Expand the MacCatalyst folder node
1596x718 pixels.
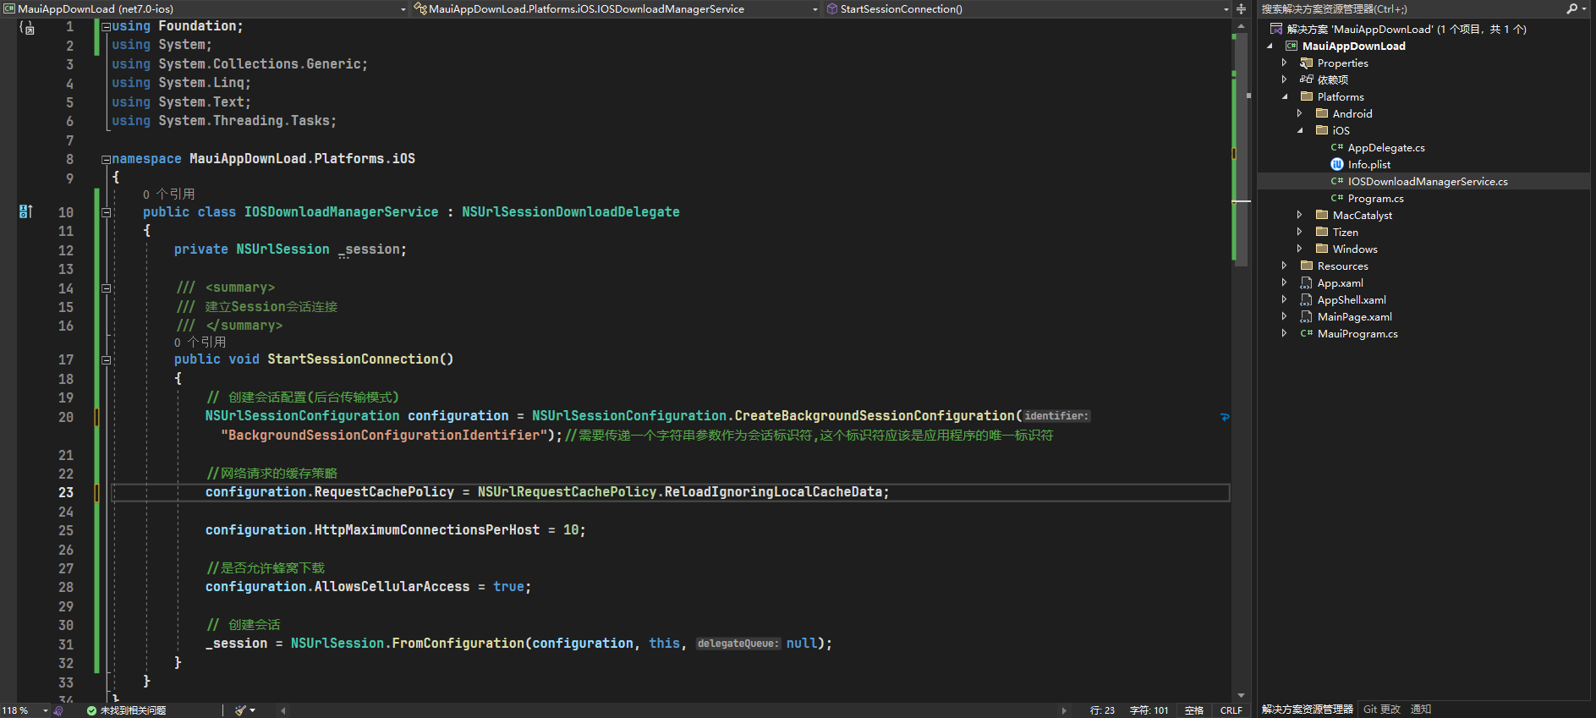coord(1300,215)
